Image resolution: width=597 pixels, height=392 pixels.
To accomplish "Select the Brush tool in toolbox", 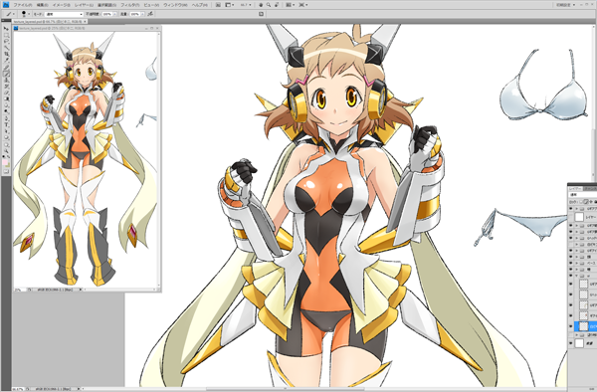I will (7, 74).
